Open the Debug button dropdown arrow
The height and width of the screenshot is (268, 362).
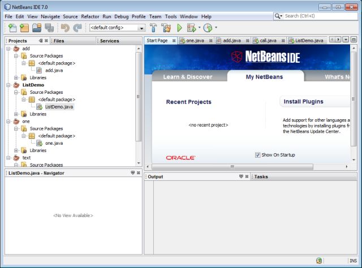coord(200,27)
